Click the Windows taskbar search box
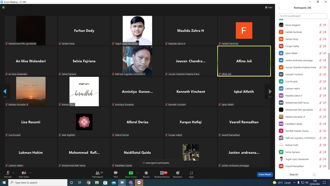Viewport: 330px width, 186px height. [38, 182]
